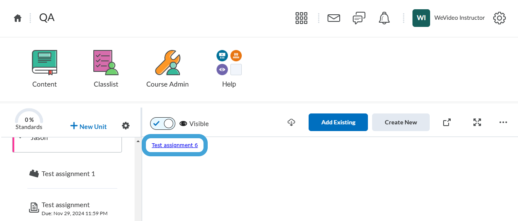This screenshot has height=221, width=518.
Task: Collapse the Jason unit
Action: click(x=20, y=137)
